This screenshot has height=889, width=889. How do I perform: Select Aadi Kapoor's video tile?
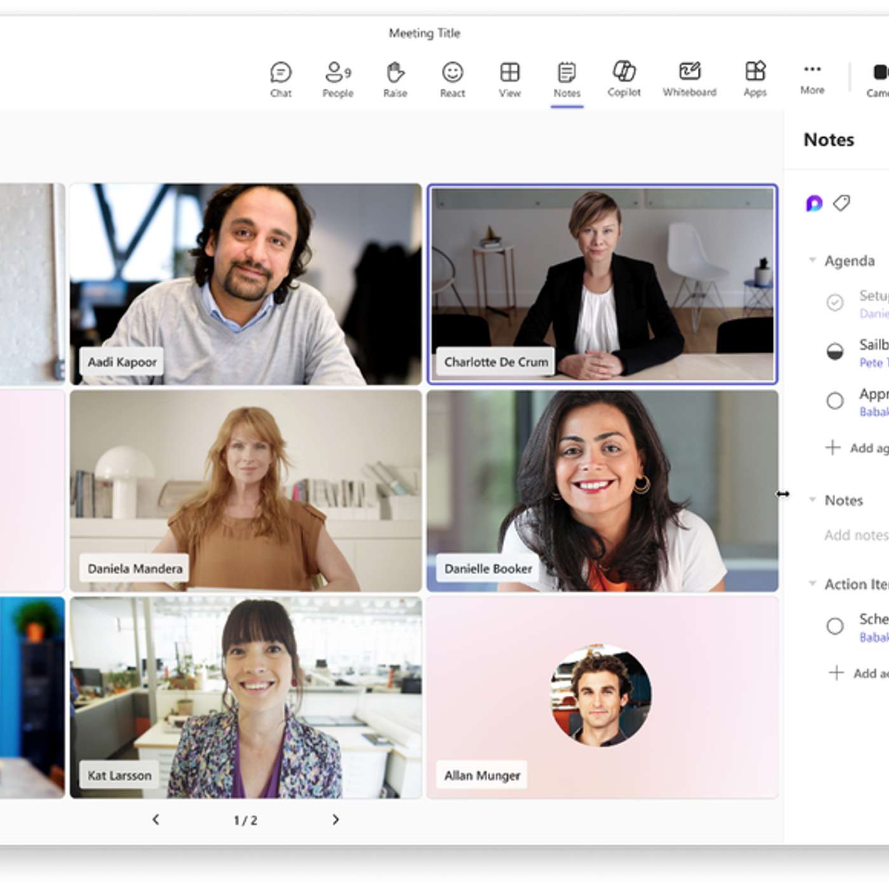[246, 284]
